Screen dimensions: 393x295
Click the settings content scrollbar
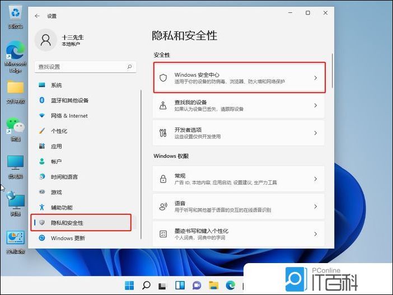tap(333, 71)
